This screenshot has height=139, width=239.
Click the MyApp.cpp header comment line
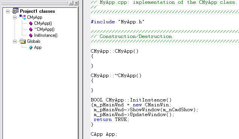coord(164,2)
